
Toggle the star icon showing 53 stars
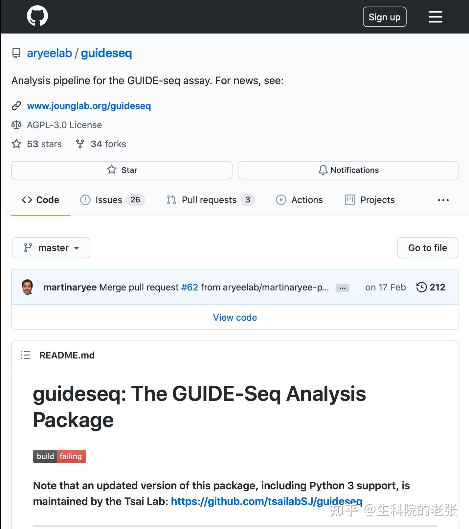16,144
